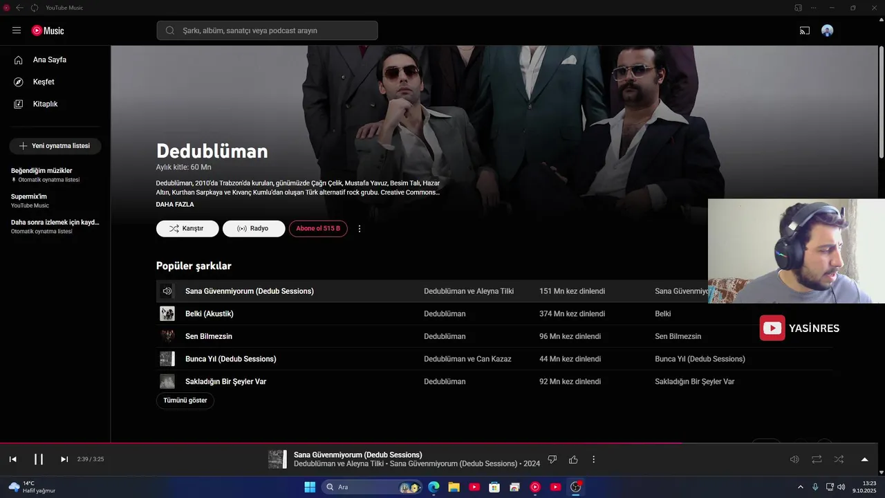Click the YouTube Music logo
885x498 pixels.
pos(48,30)
